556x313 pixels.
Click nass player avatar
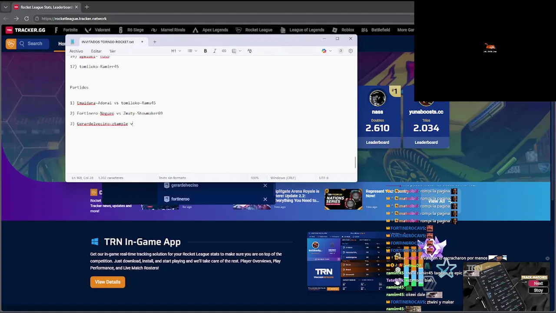pos(377,98)
